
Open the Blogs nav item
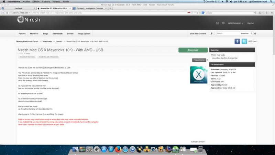(x=45, y=33)
